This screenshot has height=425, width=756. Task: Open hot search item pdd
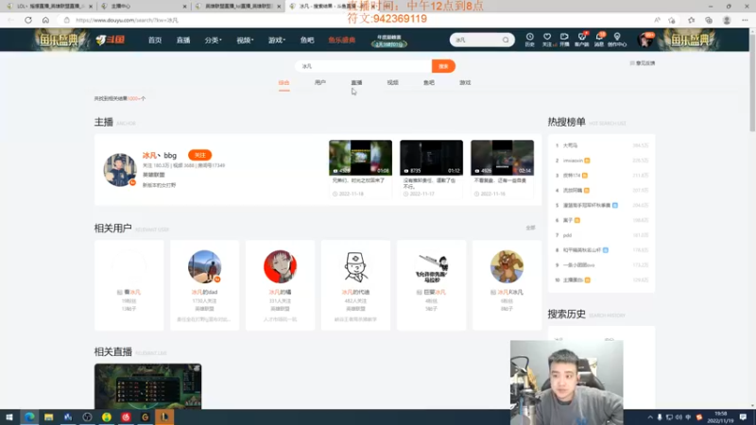[x=567, y=235]
